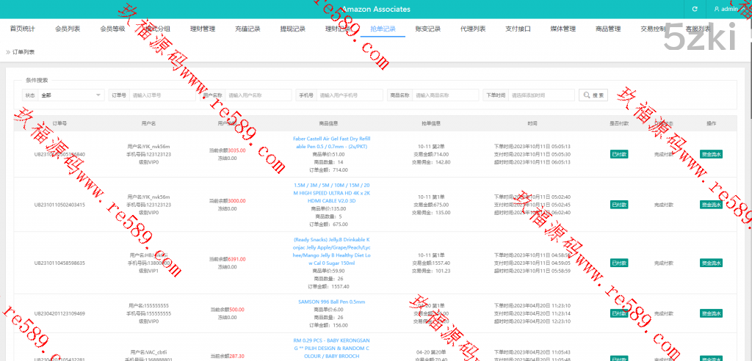Open the Jelly.B Drinkable Konjac Jelly product link
The width and height of the screenshot is (752, 361).
coord(332,251)
